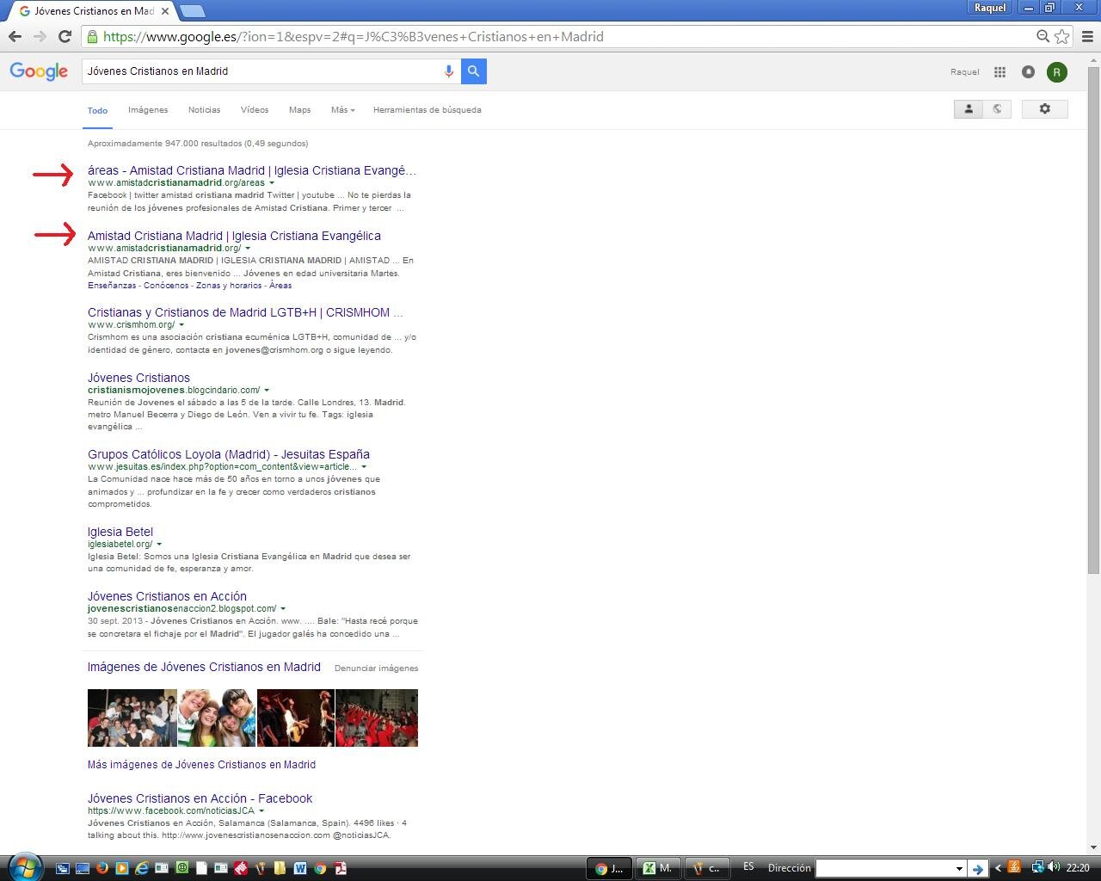1101x881 pixels.
Task: Open the Dirección toolbar dropdown arrow
Action: 959,869
